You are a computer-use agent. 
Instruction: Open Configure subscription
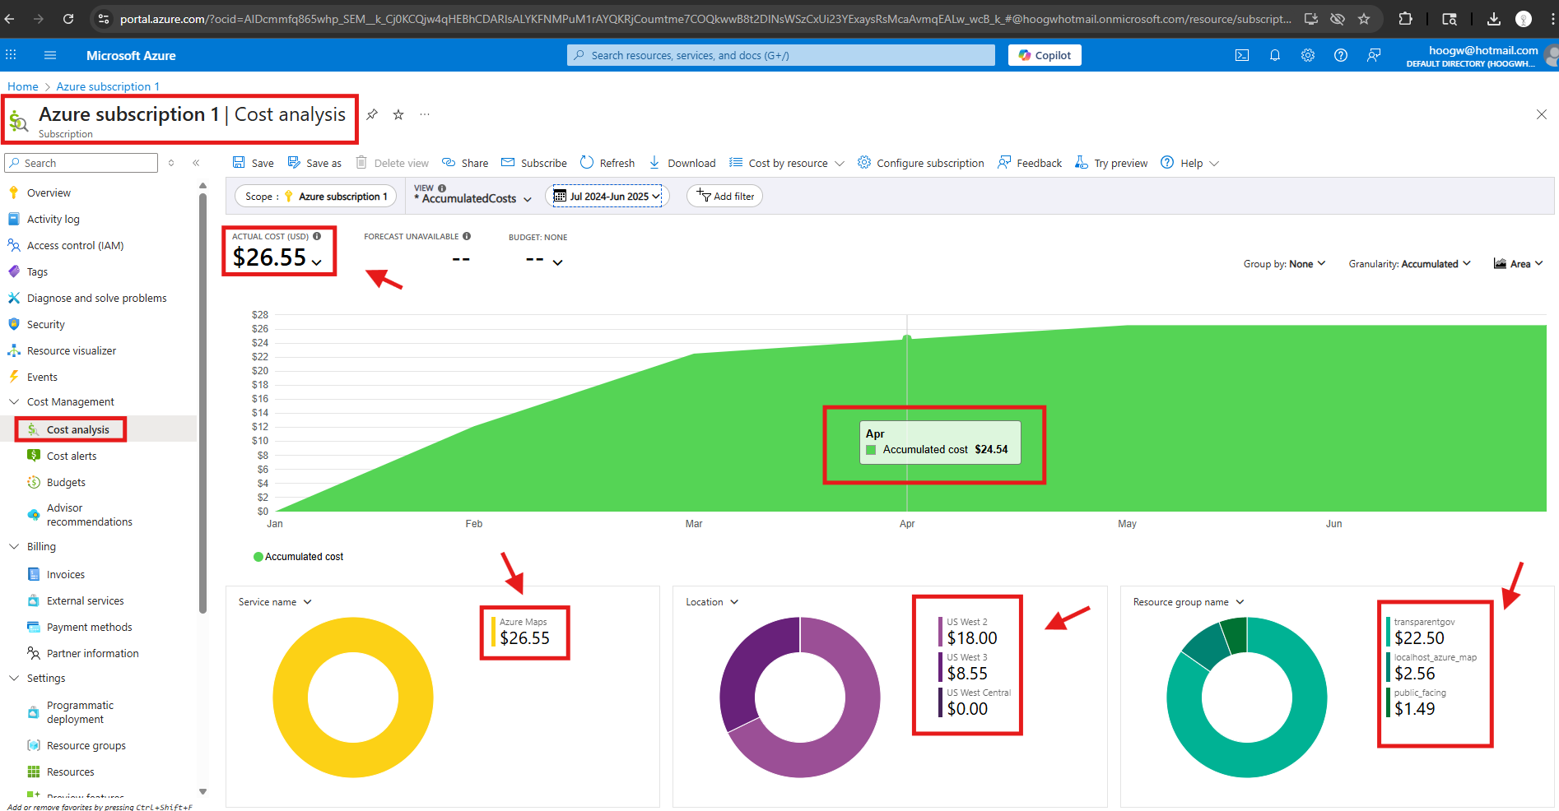(921, 163)
